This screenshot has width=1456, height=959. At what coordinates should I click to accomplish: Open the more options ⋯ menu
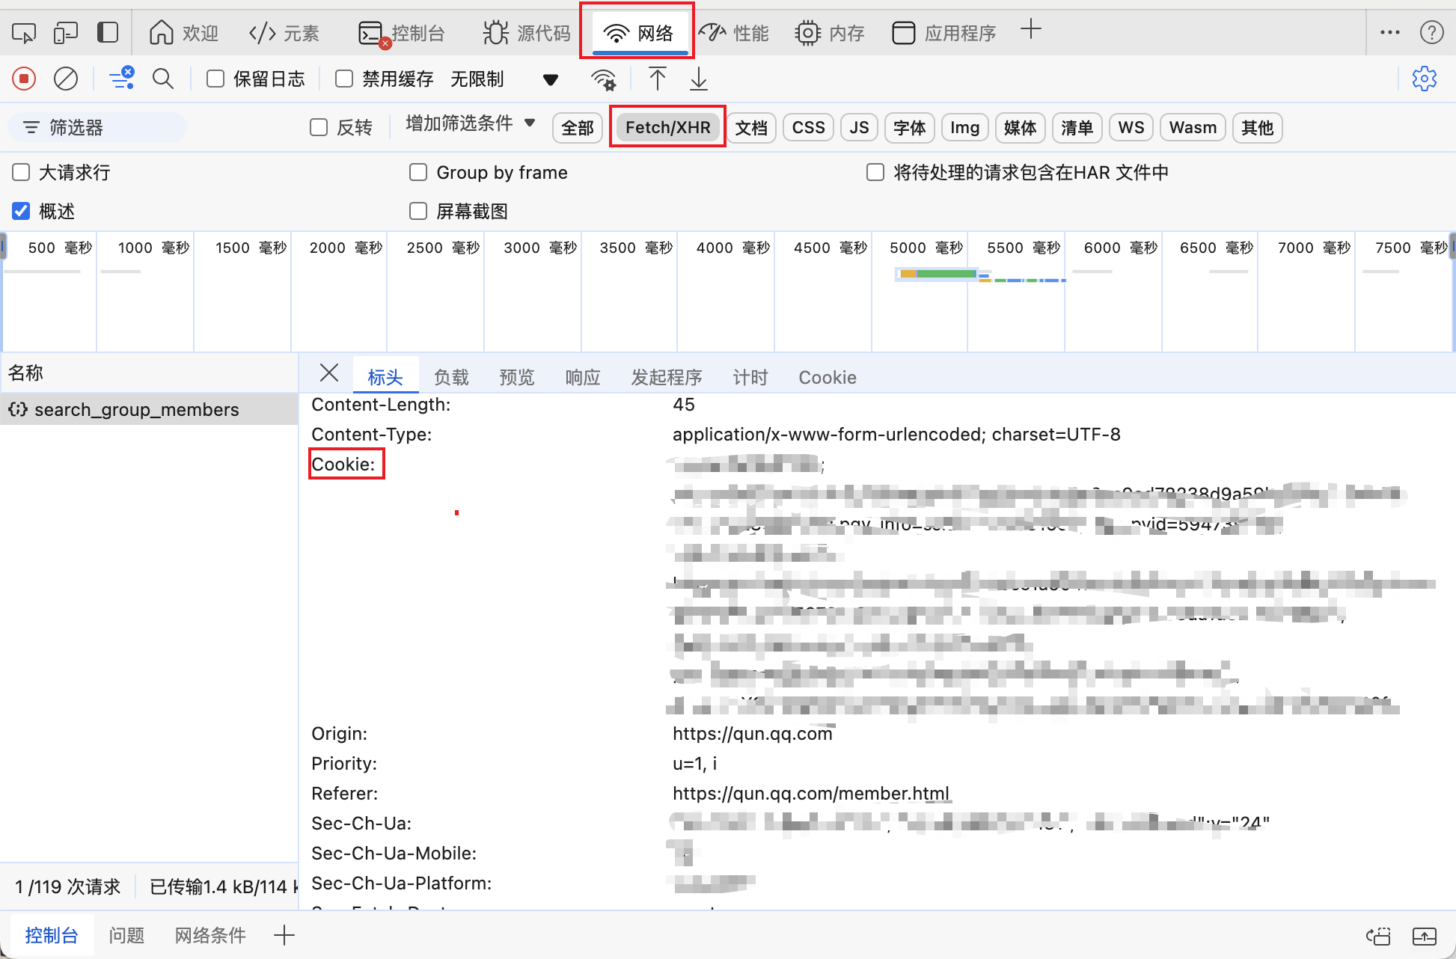(x=1390, y=32)
